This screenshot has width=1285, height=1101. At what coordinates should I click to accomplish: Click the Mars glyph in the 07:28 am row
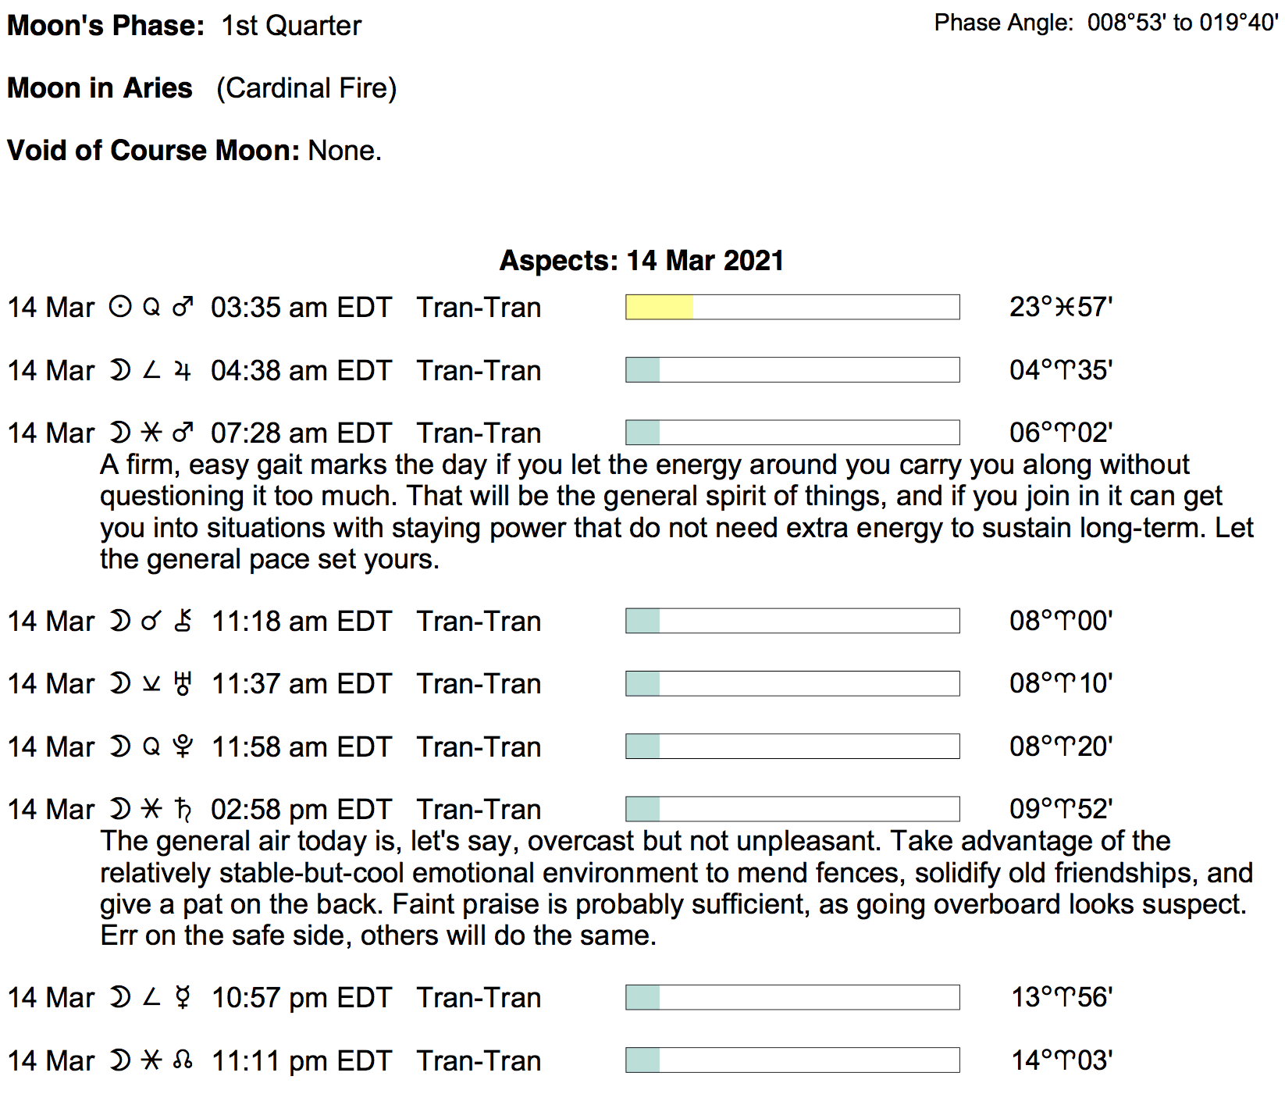pyautogui.click(x=183, y=433)
